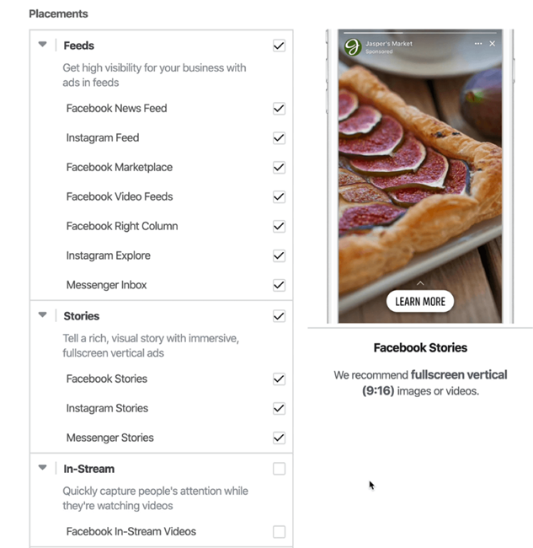Enable the In-Stream group checkbox
The width and height of the screenshot is (533, 548).
tap(279, 469)
